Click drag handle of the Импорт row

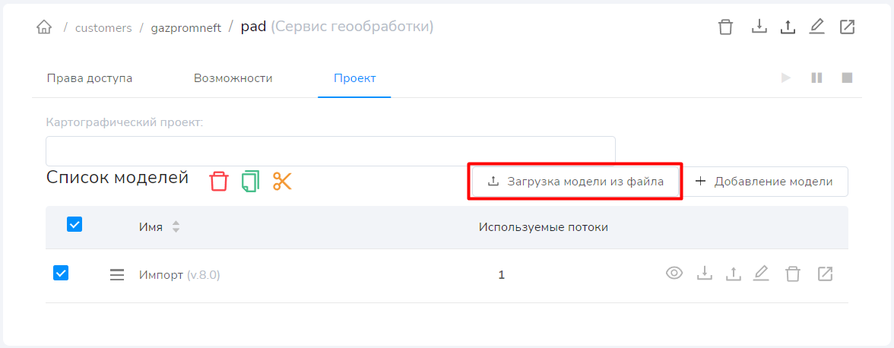(117, 275)
